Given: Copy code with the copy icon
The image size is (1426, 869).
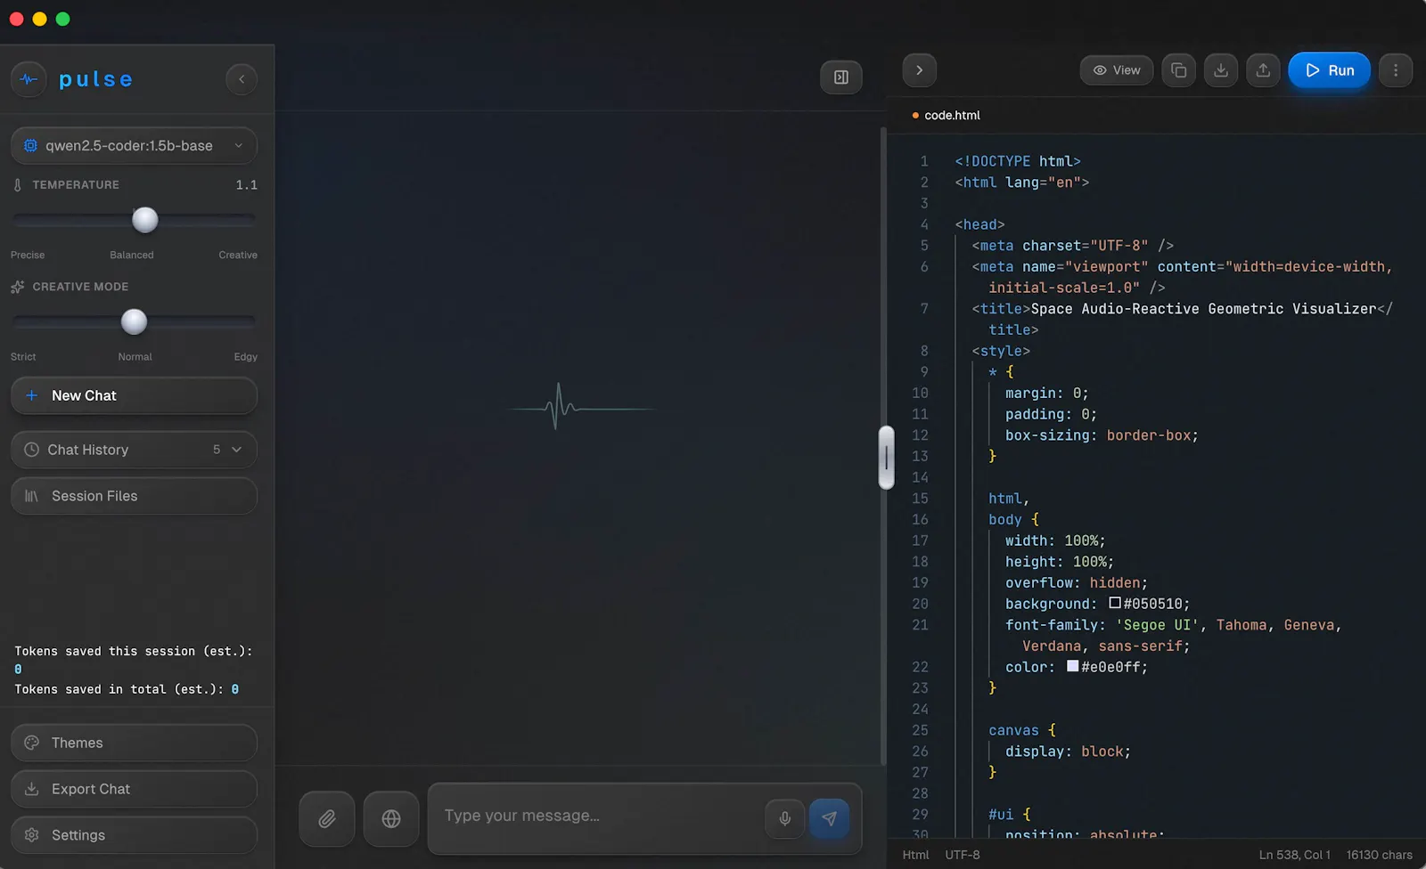Looking at the screenshot, I should click(1178, 70).
